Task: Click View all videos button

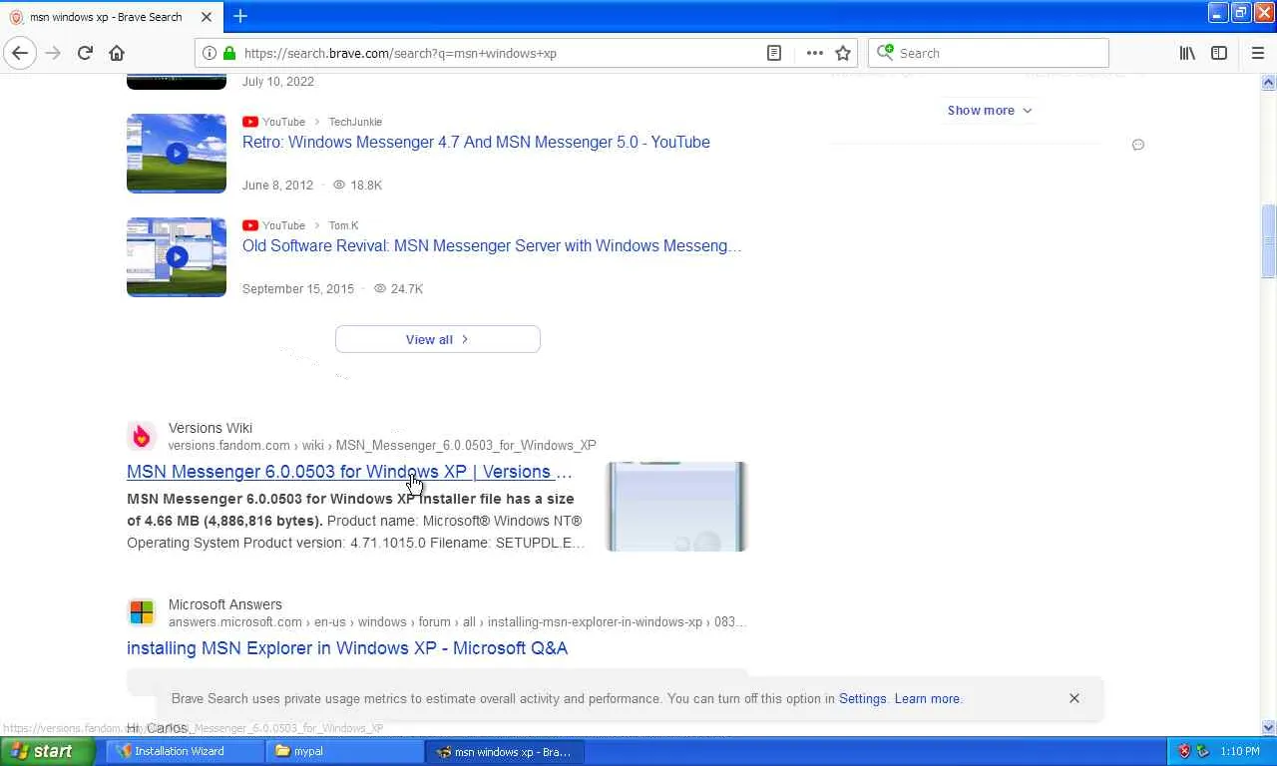Action: 438,339
